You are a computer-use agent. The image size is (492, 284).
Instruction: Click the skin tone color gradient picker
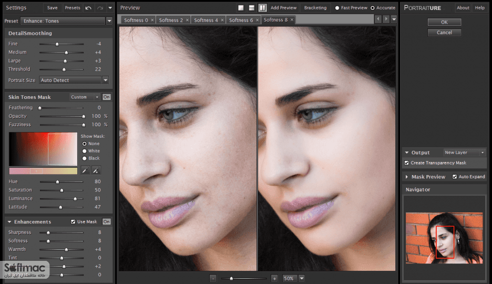(43, 149)
